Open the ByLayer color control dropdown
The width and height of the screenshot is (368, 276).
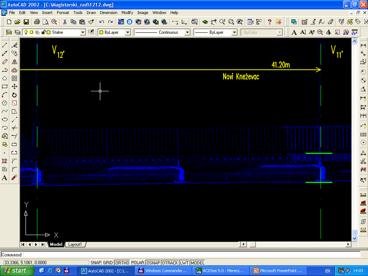pyautogui.click(x=128, y=33)
